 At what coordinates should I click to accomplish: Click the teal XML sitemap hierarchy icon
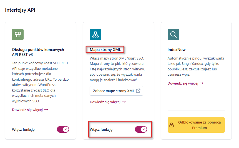click(x=95, y=34)
